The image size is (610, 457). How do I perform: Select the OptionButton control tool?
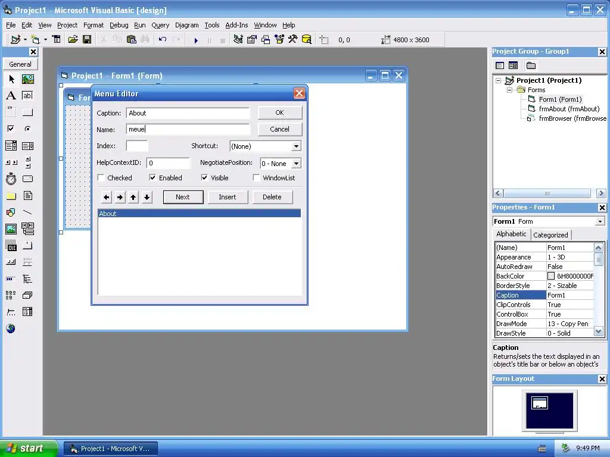click(27, 129)
